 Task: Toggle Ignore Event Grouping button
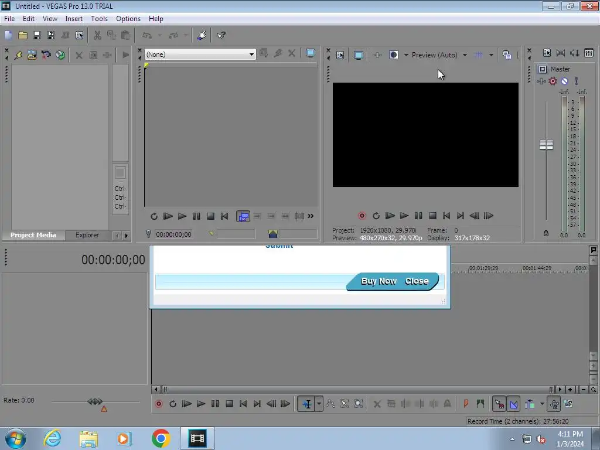click(568, 404)
